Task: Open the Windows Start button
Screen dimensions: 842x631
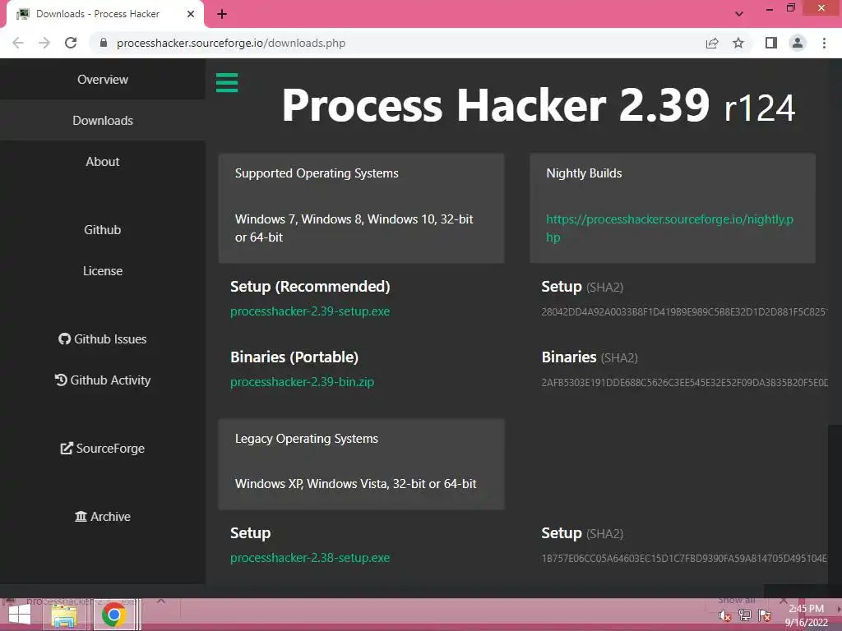Action: (x=20, y=615)
